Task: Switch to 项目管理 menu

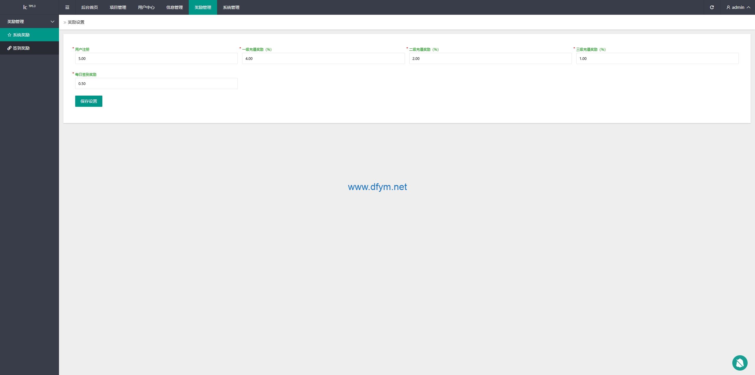Action: coord(118,7)
